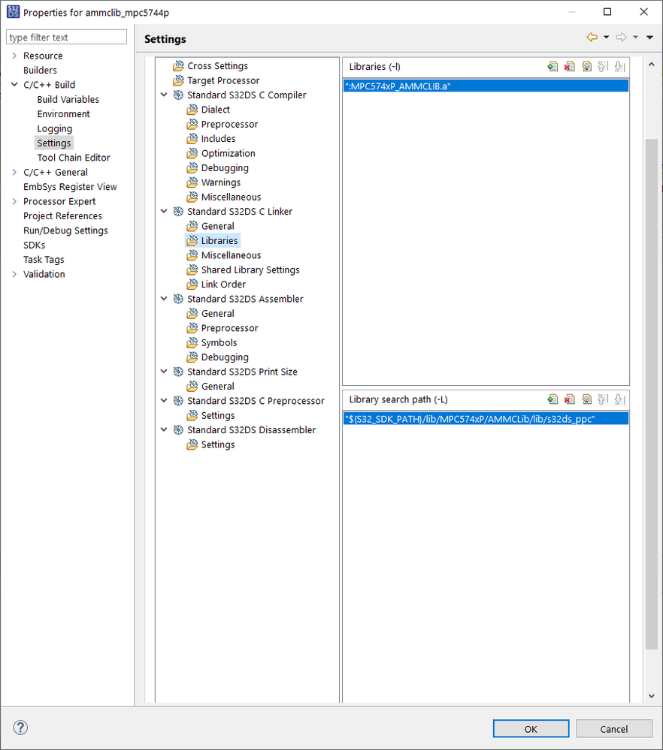Open Dialect under C Compiler

pyautogui.click(x=216, y=110)
